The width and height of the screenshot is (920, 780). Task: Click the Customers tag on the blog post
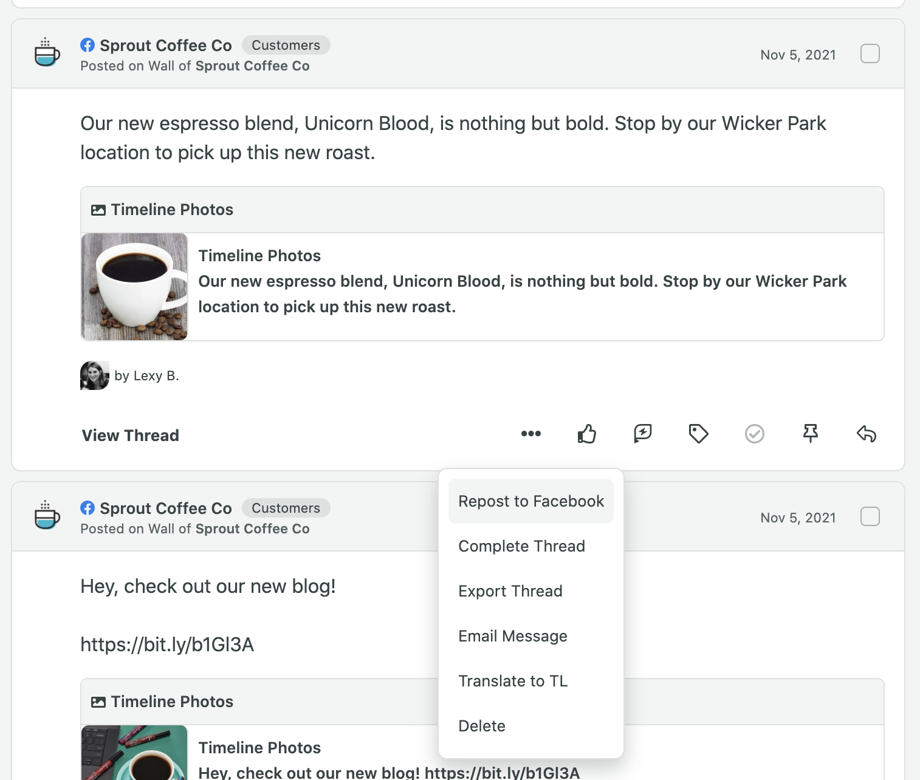pyautogui.click(x=286, y=508)
